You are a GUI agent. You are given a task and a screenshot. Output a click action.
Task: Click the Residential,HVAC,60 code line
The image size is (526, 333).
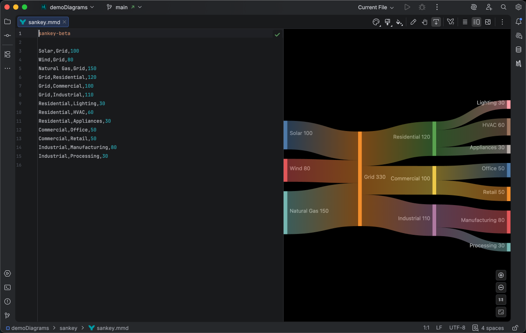coord(66,112)
